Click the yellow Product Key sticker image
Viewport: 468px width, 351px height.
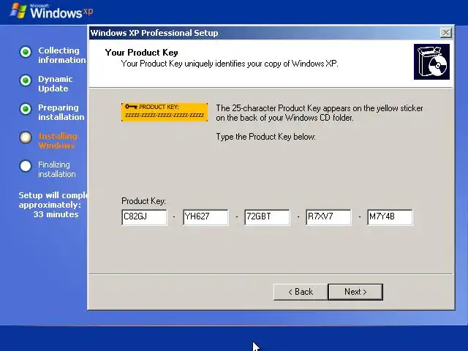(165, 112)
